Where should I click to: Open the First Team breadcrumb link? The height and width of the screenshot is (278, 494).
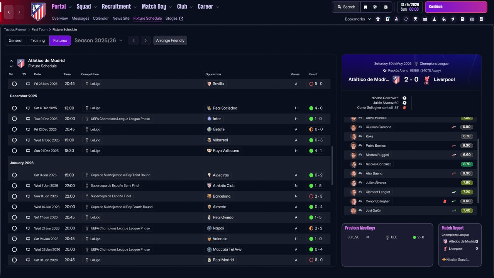point(40,29)
